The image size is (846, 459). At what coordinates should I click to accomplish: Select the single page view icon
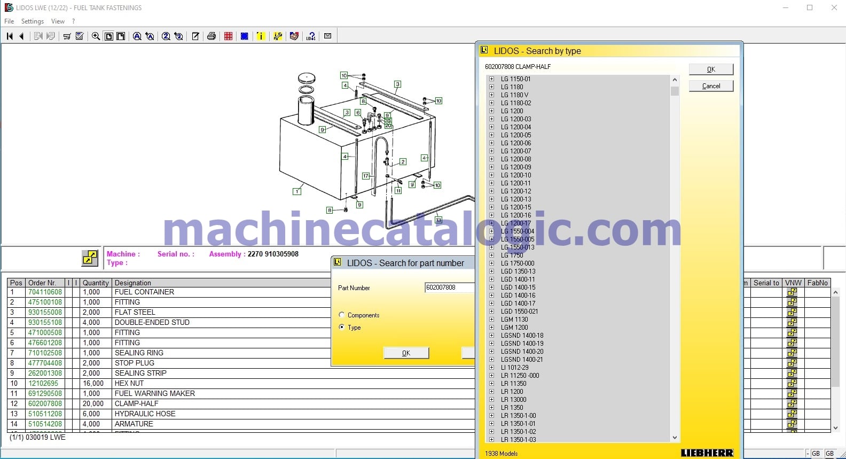tap(109, 36)
